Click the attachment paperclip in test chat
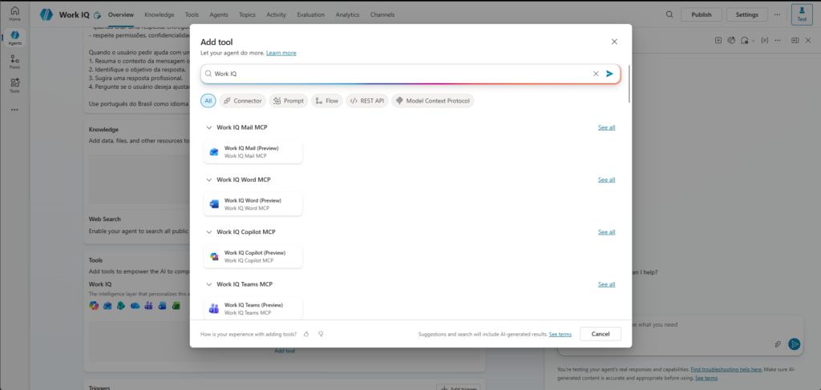 click(778, 344)
